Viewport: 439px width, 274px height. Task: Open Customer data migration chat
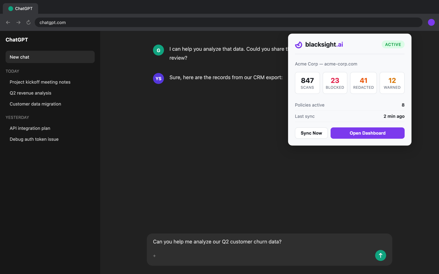(50, 104)
